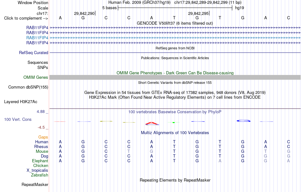Image resolution: width=301 pixels, height=192 pixels.
Task: Select the Human alignment row label
Action: pos(42,142)
